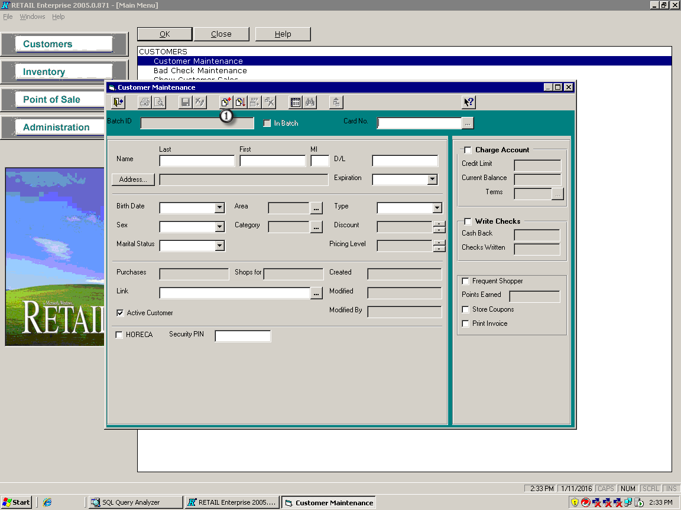Click the Discount spinner control
The height and width of the screenshot is (510, 681).
point(439,227)
